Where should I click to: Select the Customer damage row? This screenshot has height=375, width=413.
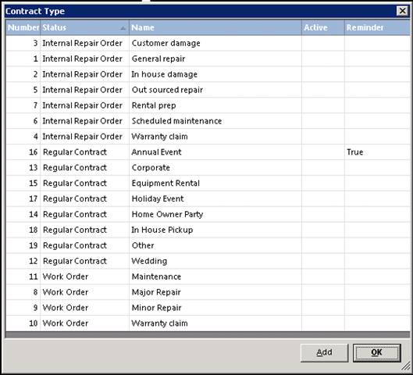(208, 43)
